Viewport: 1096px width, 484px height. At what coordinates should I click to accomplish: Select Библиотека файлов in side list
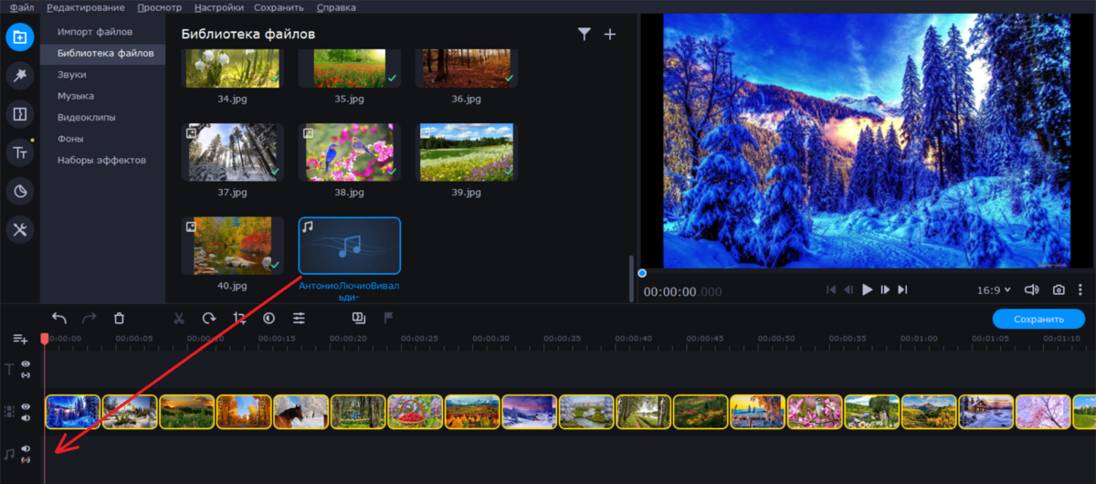point(102,53)
